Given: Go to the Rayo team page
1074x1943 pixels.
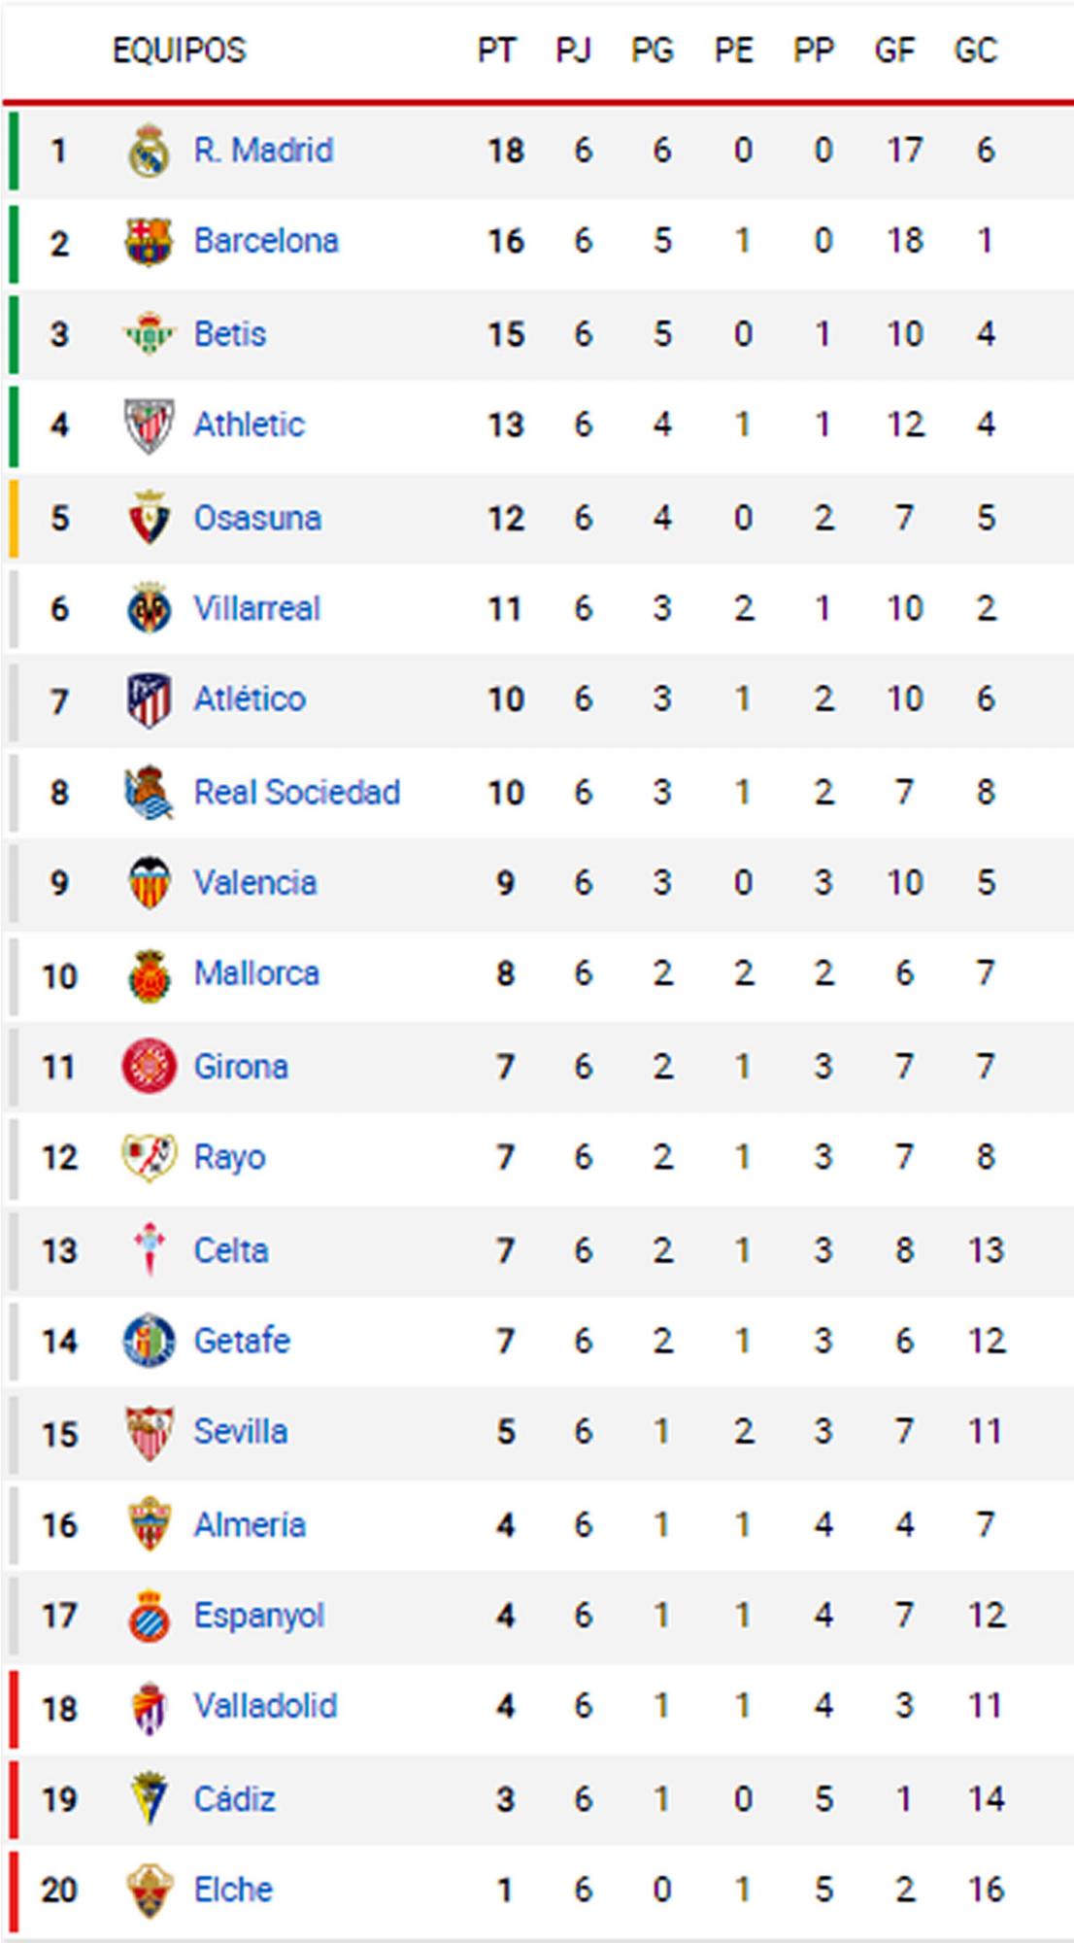Looking at the screenshot, I should pyautogui.click(x=229, y=1158).
